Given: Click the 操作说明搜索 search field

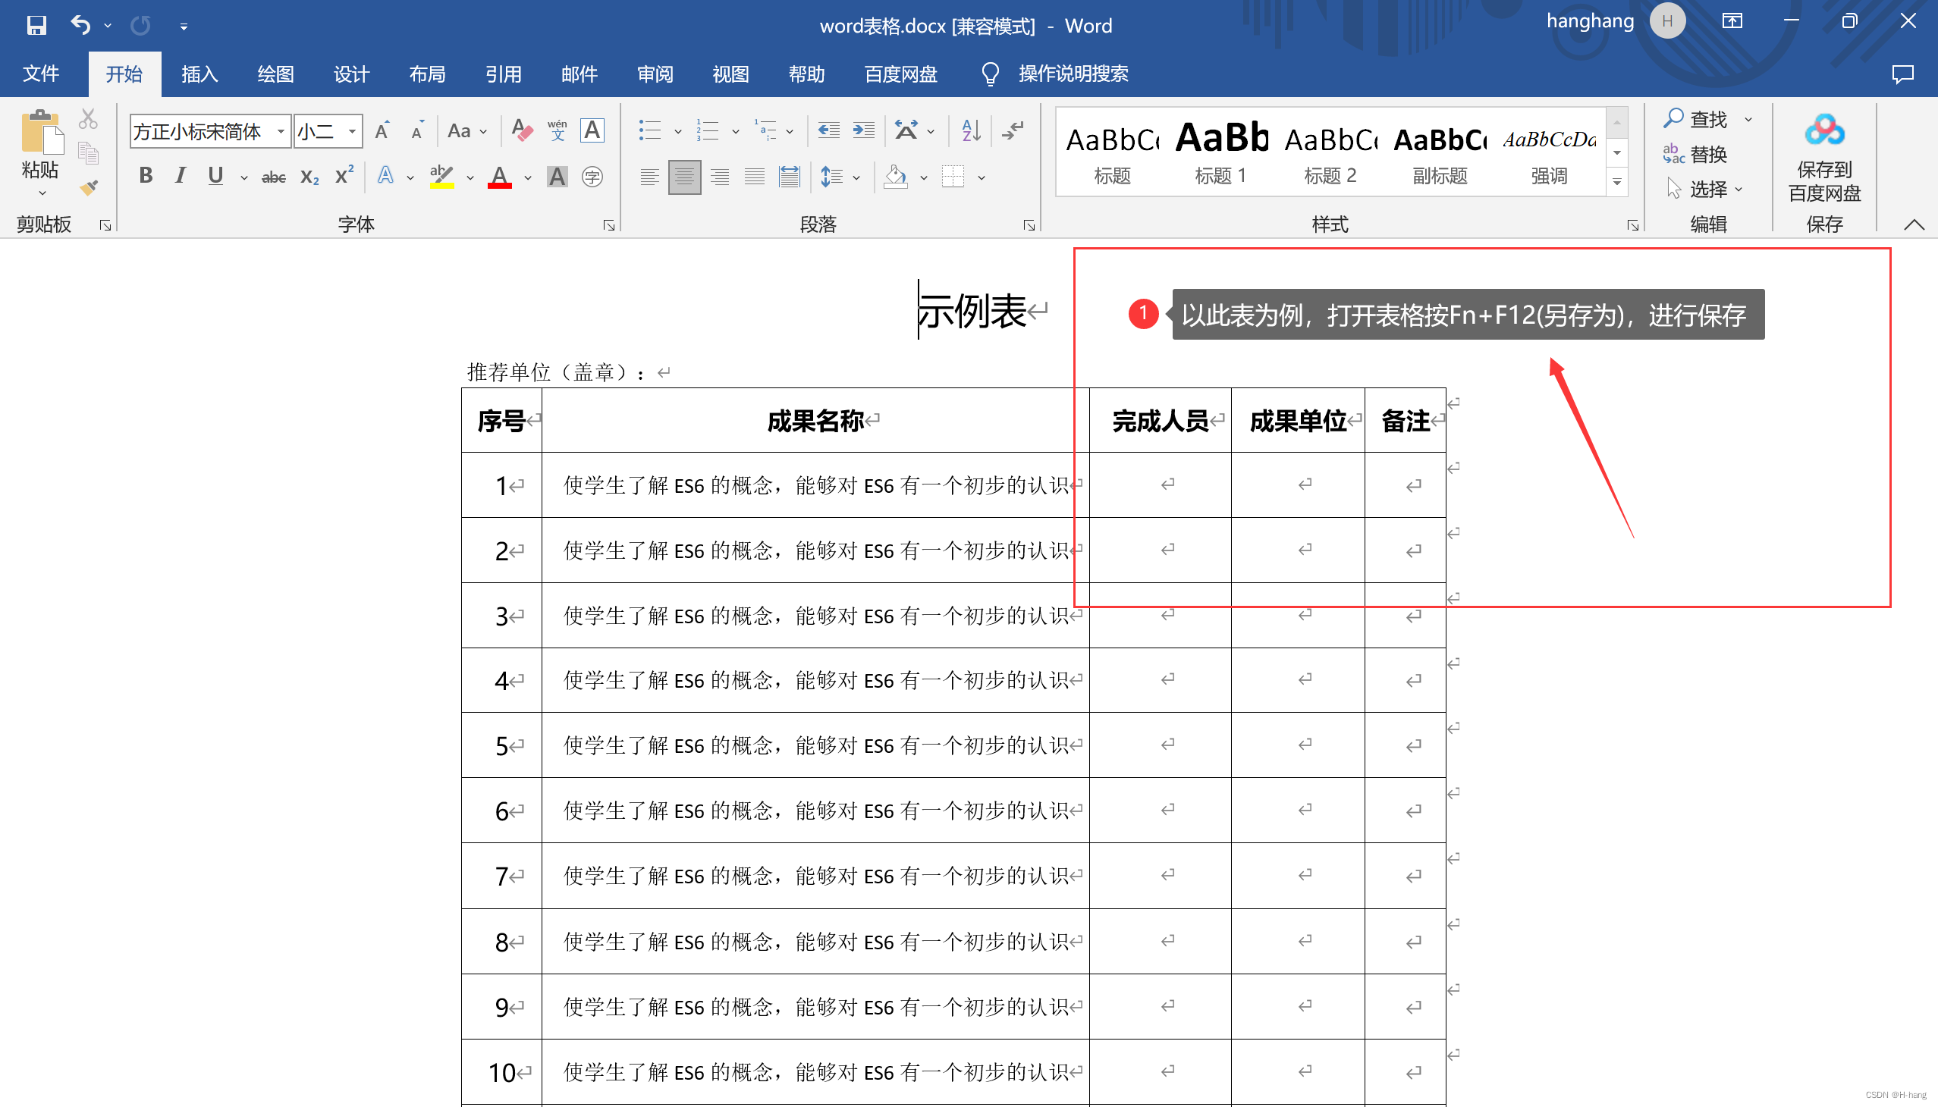Looking at the screenshot, I should point(1073,74).
